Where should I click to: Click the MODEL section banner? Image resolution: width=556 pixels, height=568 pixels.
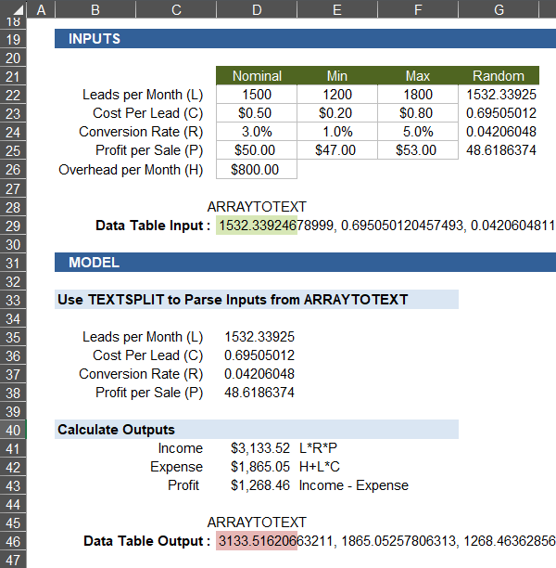[305, 262]
